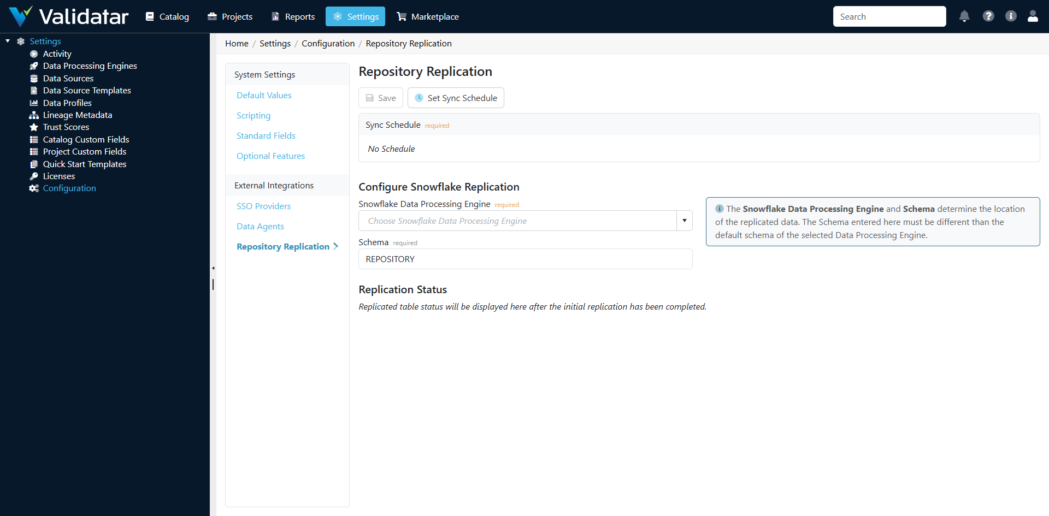The height and width of the screenshot is (516, 1049).
Task: Follow the Home breadcrumb link
Action: coord(237,43)
